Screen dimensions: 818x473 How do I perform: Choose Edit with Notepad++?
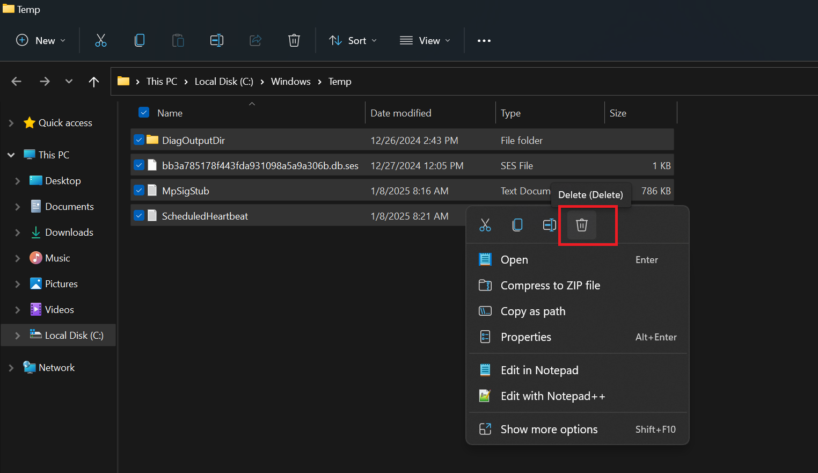tap(578, 396)
